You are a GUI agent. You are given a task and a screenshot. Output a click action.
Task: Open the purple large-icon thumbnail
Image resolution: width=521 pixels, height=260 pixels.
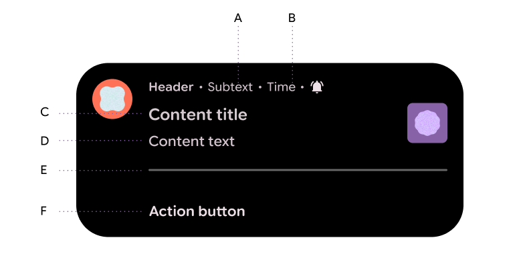(427, 123)
